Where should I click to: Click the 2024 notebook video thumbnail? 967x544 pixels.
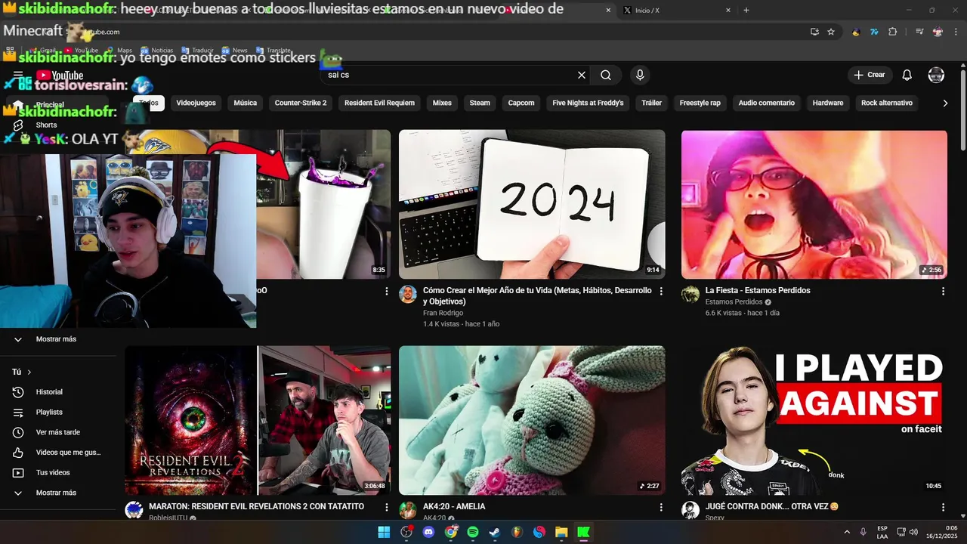coord(532,204)
